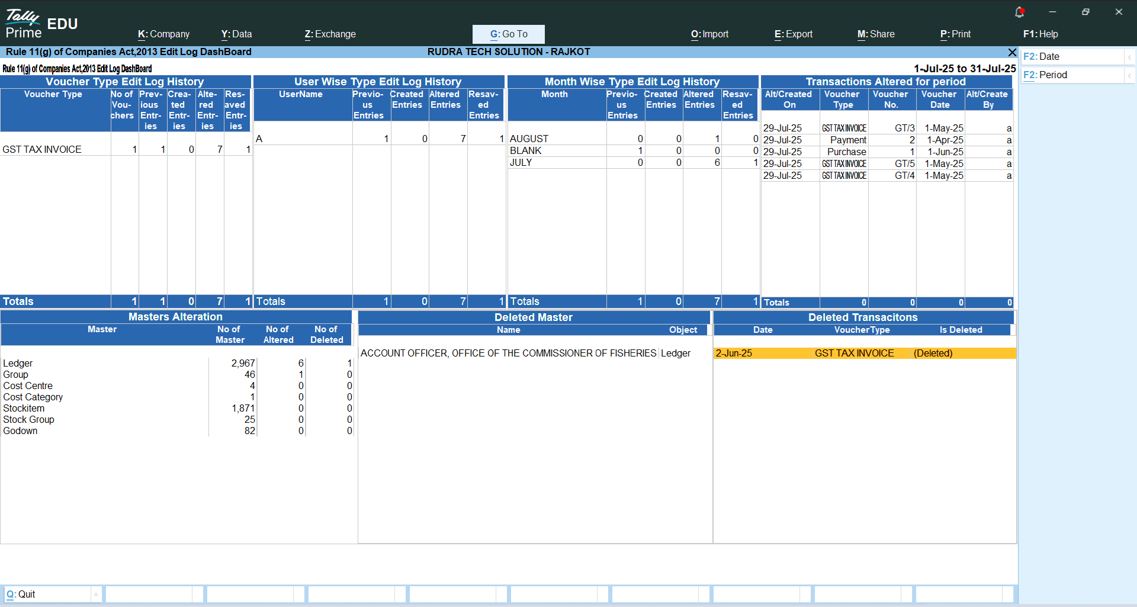Click the Tally Prime EDU logo

(41, 24)
